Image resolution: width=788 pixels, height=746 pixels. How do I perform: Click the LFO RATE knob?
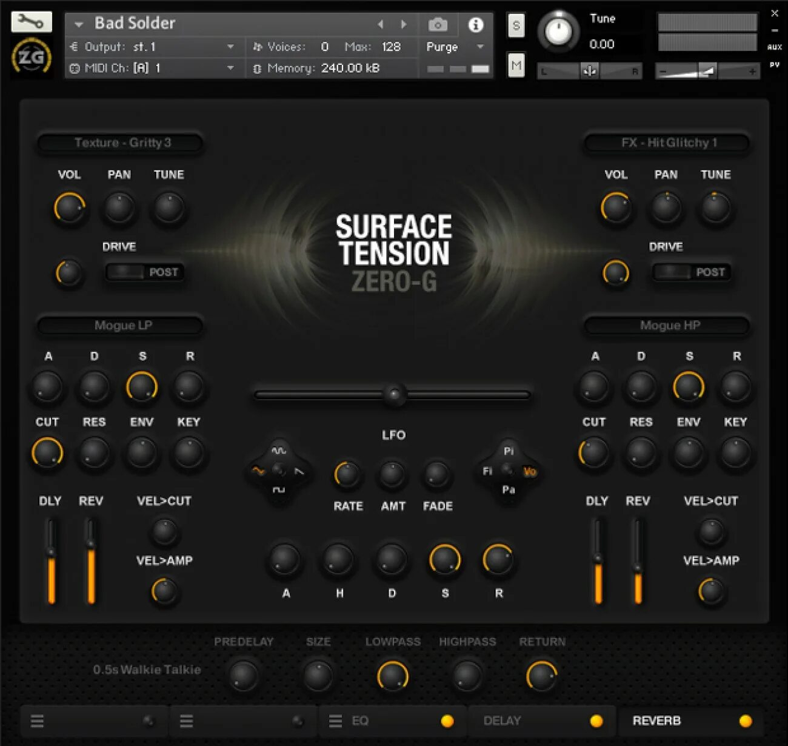pyautogui.click(x=347, y=475)
